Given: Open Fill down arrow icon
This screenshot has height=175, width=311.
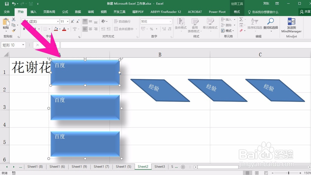Looking at the screenshot, I should 241,25.
